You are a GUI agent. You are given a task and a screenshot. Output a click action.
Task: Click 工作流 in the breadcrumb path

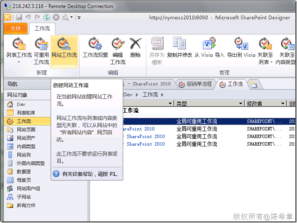click(150, 95)
